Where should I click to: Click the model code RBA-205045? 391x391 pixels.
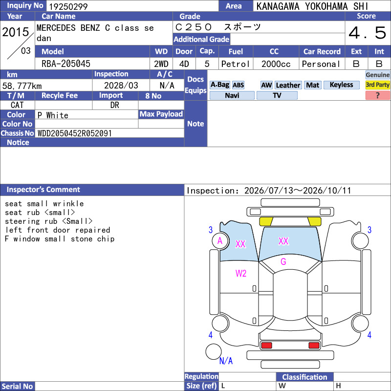point(66,64)
